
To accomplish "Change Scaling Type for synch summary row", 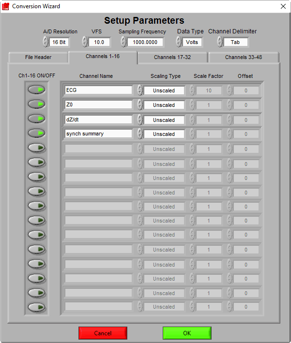I will (164, 134).
